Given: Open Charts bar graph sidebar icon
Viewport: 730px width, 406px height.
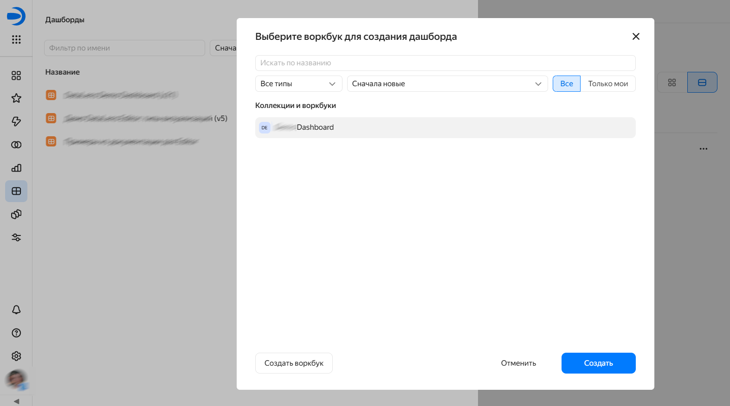Looking at the screenshot, I should pos(16,168).
